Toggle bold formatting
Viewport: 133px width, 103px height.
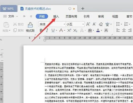click(41, 30)
